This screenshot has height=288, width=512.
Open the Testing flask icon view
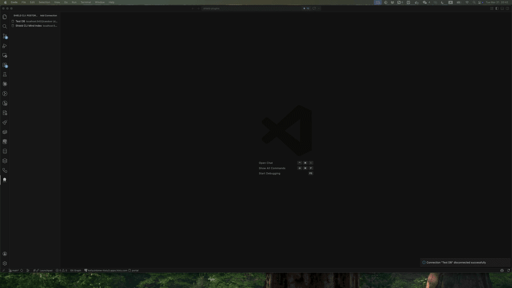pyautogui.click(x=5, y=75)
